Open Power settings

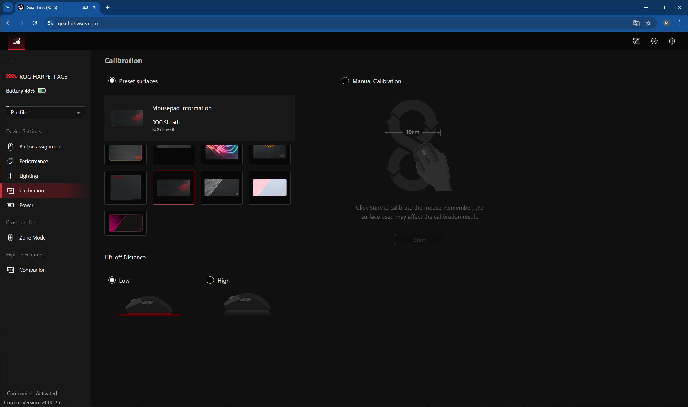pos(26,205)
